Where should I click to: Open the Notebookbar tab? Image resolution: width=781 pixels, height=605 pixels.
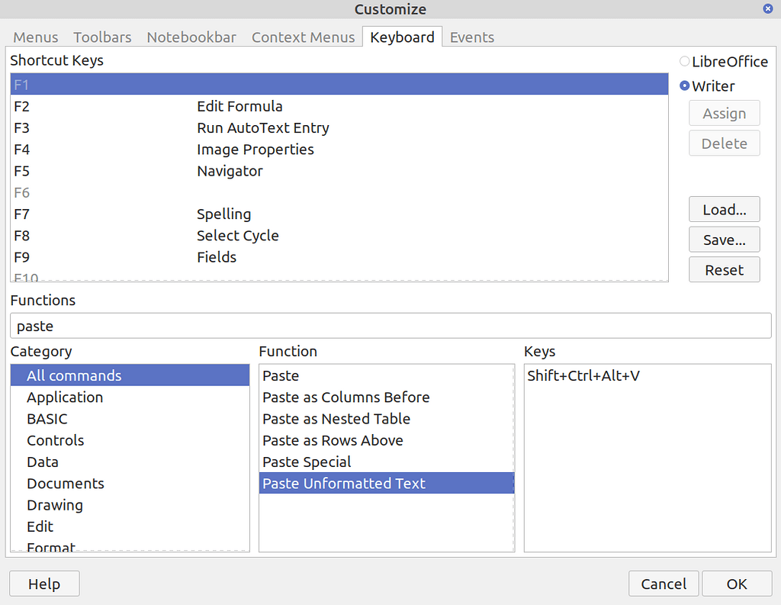[x=191, y=37]
